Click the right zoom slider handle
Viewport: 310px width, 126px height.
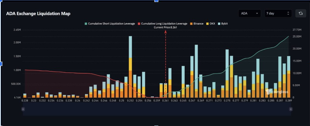point(291,109)
